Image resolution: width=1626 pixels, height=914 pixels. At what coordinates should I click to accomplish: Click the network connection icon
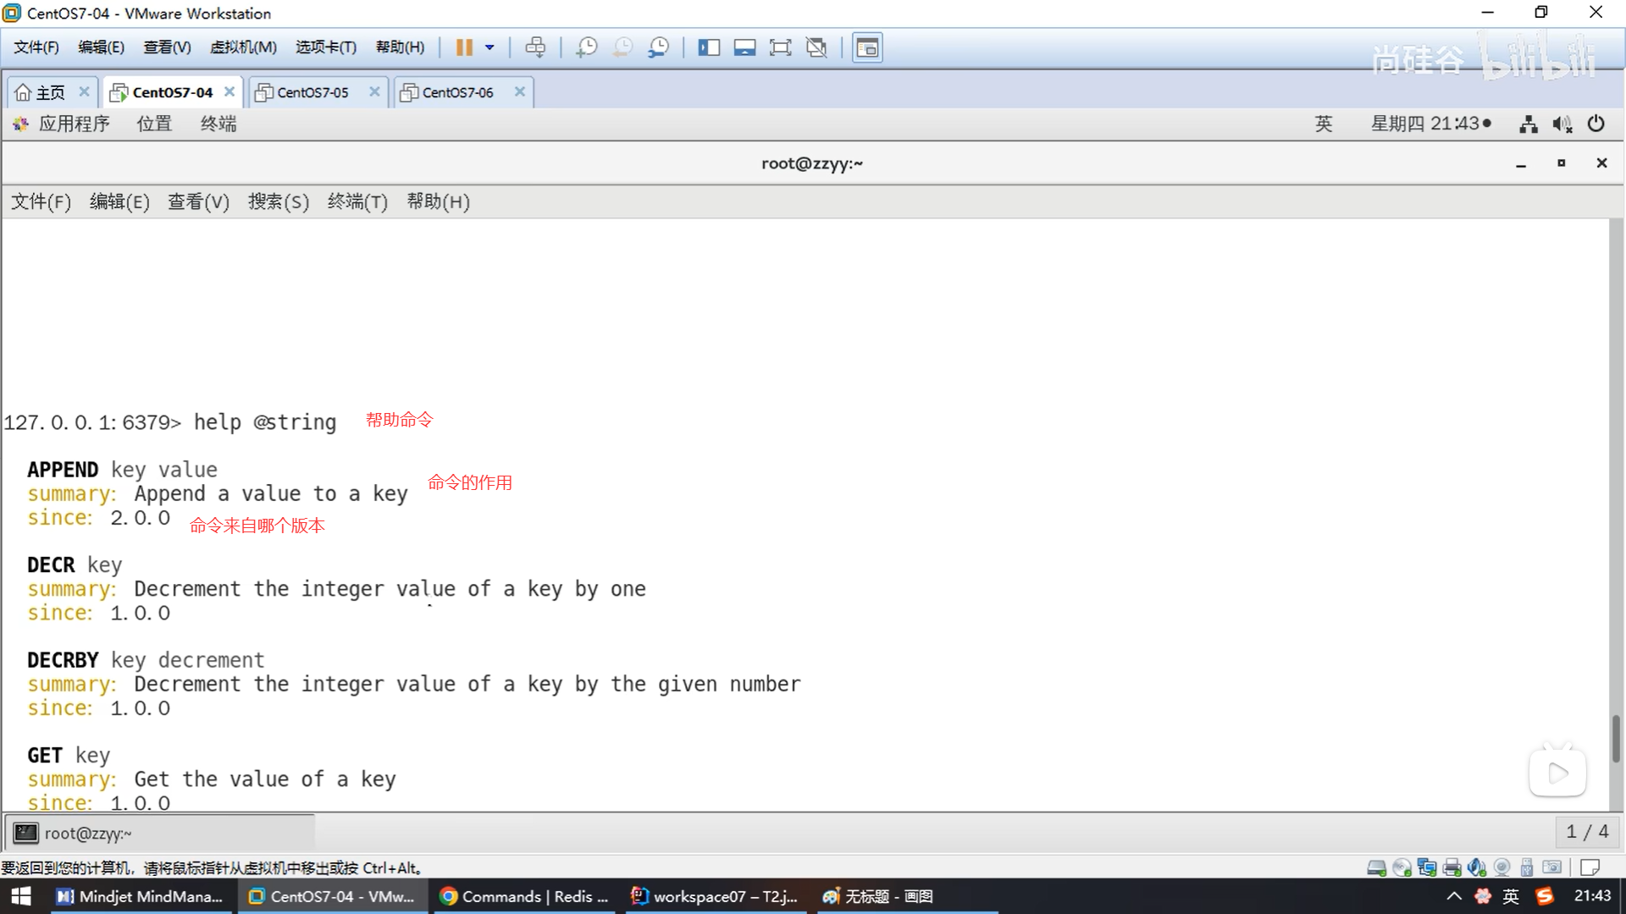coord(1528,124)
